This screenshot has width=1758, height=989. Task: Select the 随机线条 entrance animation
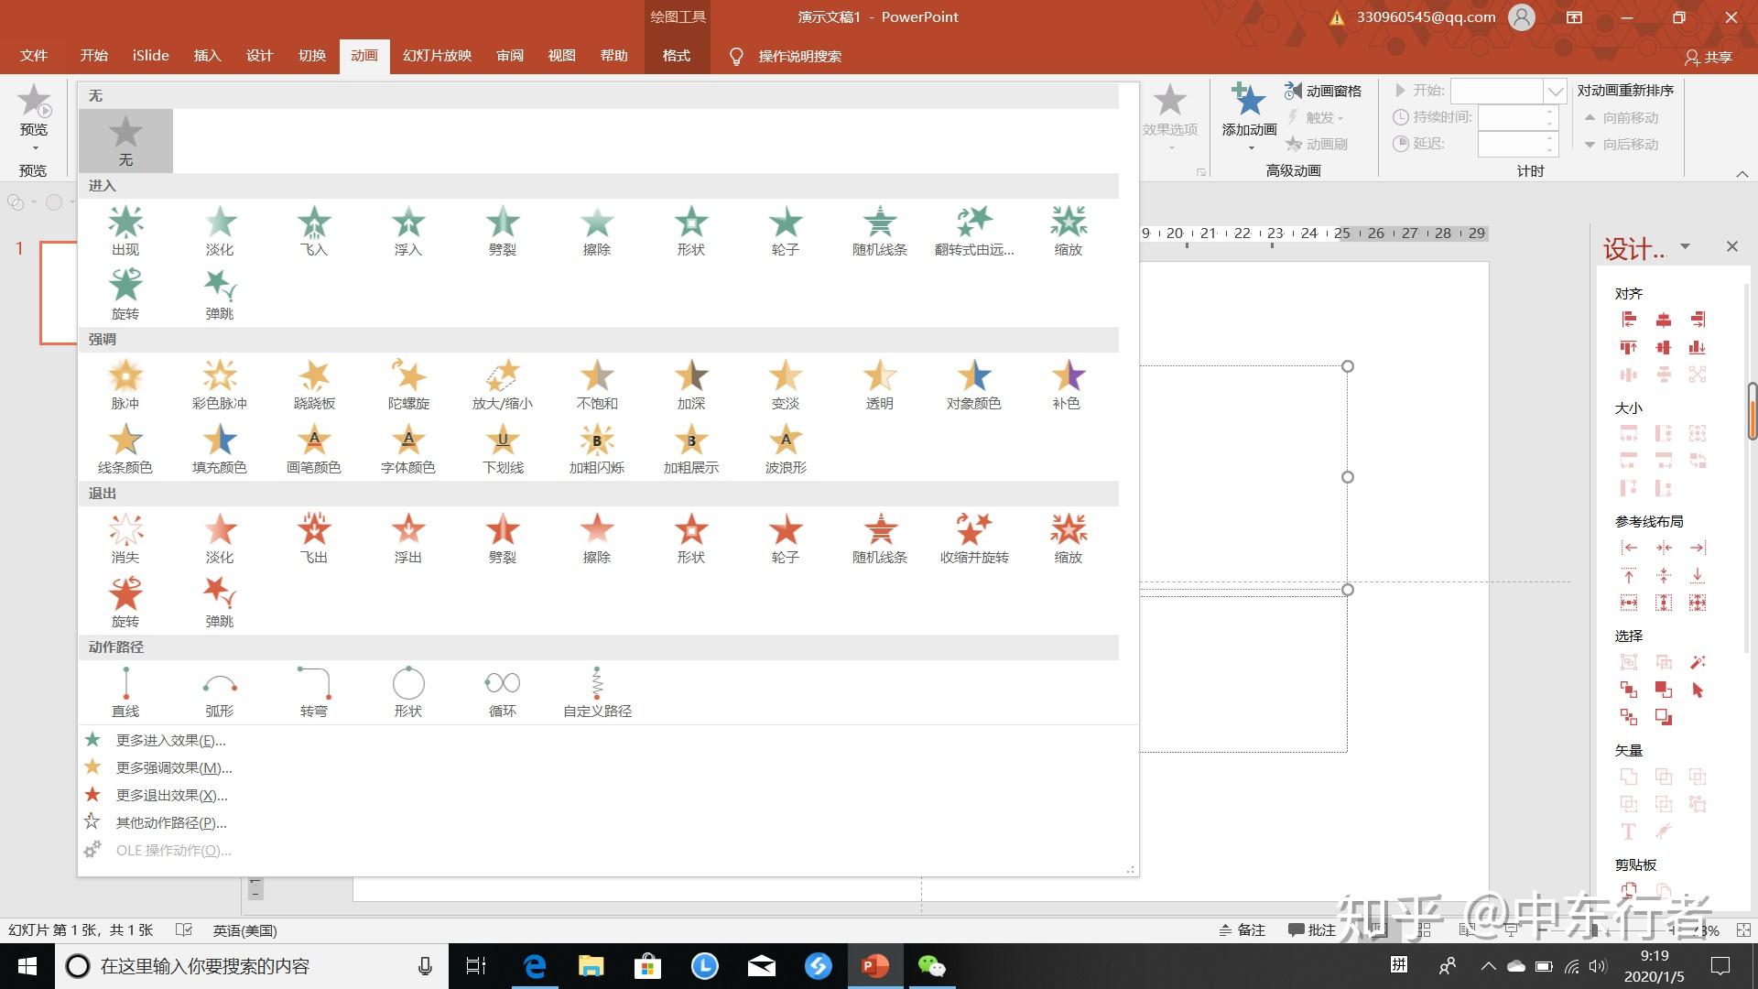880,231
